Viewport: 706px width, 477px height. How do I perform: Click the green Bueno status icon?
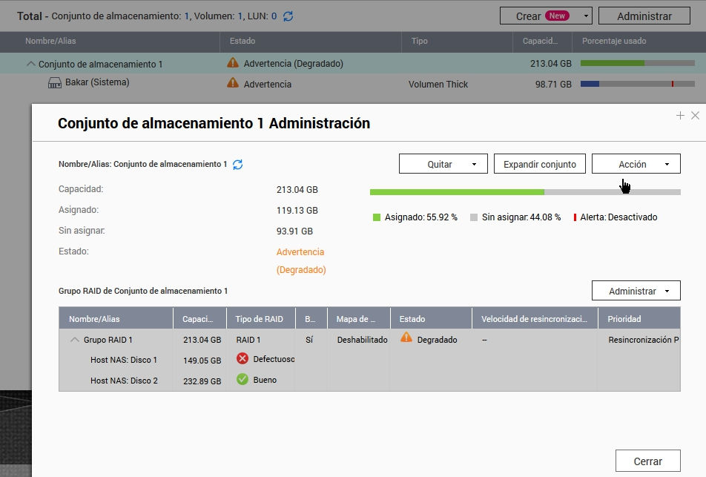pyautogui.click(x=242, y=380)
